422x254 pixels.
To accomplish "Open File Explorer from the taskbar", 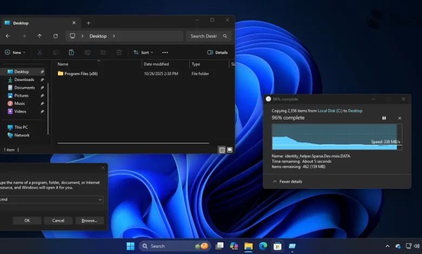I will pos(248,246).
